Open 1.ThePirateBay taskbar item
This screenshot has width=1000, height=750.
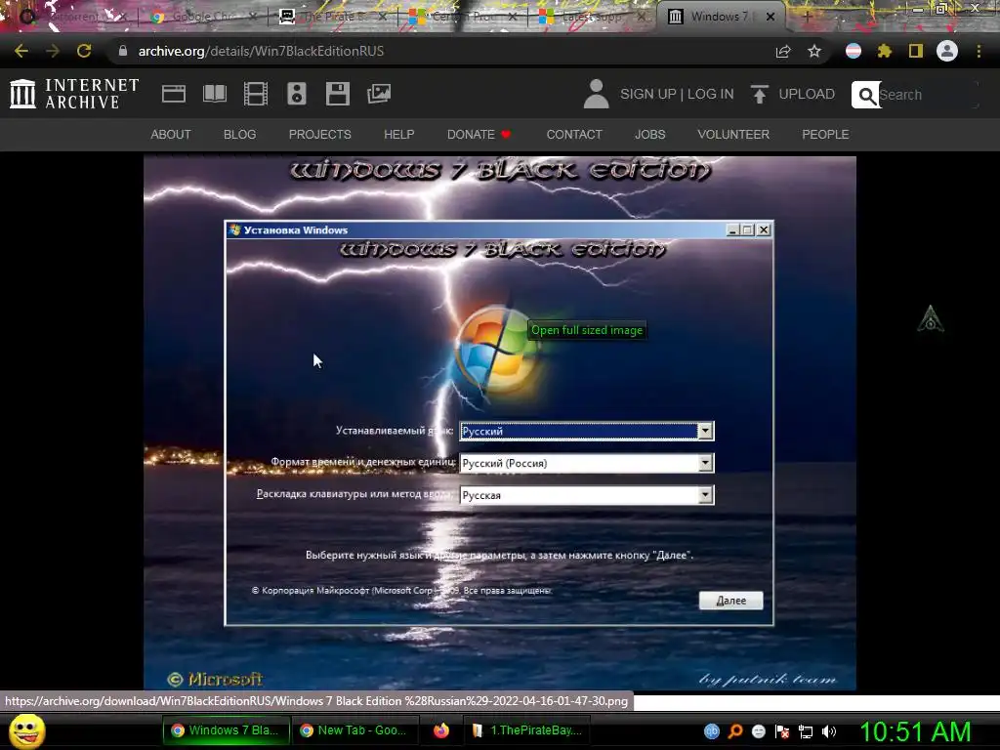(526, 730)
